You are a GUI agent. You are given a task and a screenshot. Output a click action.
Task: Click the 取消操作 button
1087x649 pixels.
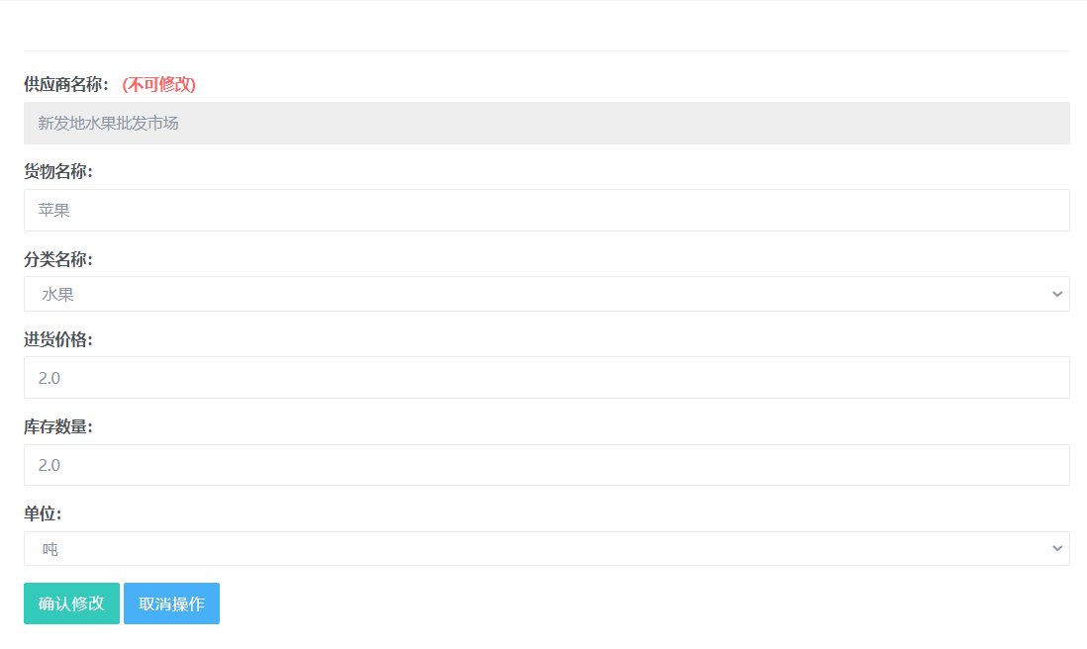click(171, 603)
